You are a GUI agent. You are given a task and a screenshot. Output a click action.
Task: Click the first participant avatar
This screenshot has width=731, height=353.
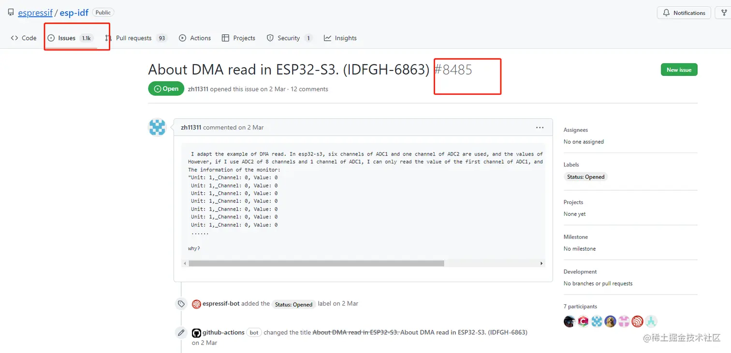pos(570,321)
